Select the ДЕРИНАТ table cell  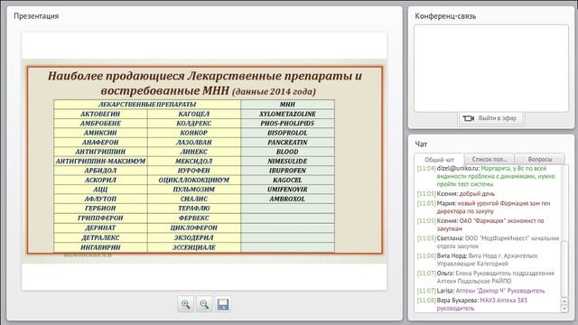pyautogui.click(x=100, y=228)
